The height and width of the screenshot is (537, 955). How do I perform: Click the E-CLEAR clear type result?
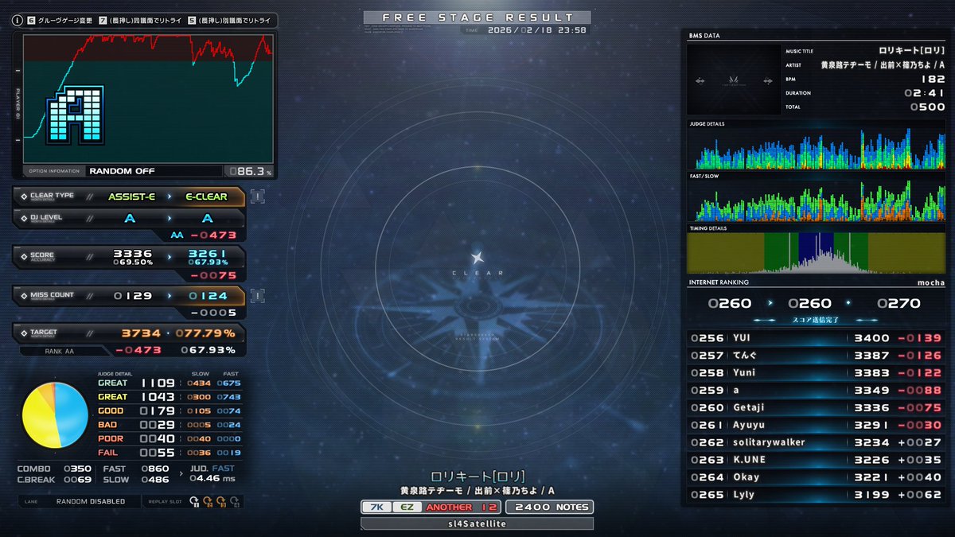[x=205, y=196]
